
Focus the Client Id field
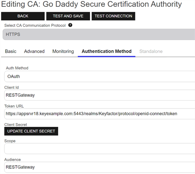[100, 95]
